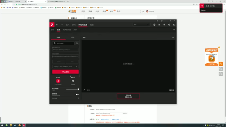Click the home icon on Douyu right sidebar

pos(221,69)
